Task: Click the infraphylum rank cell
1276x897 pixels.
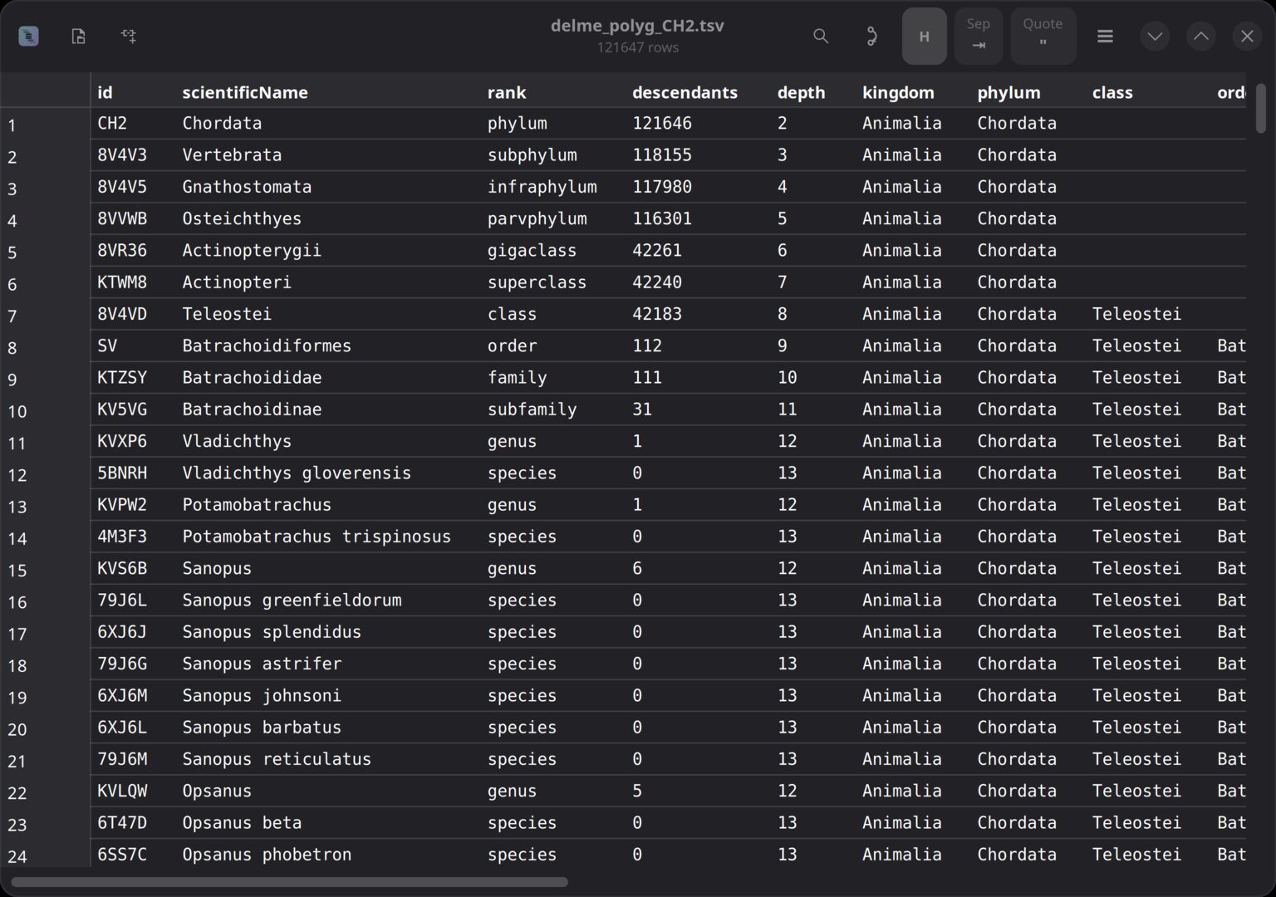Action: 542,187
